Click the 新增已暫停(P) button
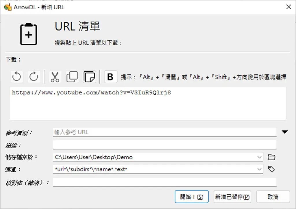The height and width of the screenshot is (209, 296). [x=232, y=197]
